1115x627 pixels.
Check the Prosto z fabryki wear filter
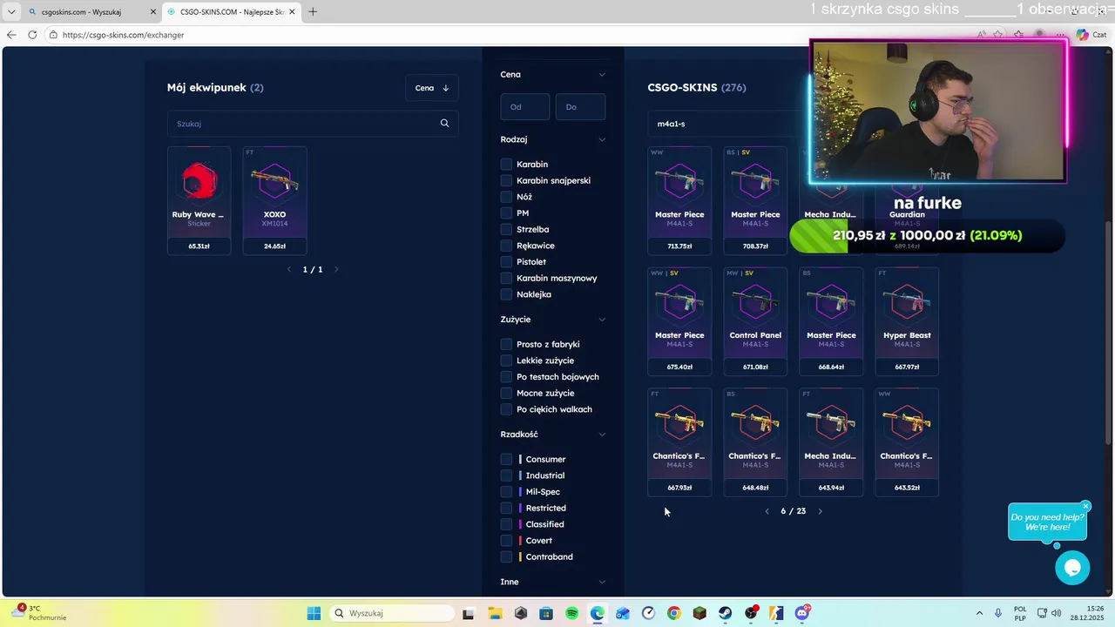point(506,344)
